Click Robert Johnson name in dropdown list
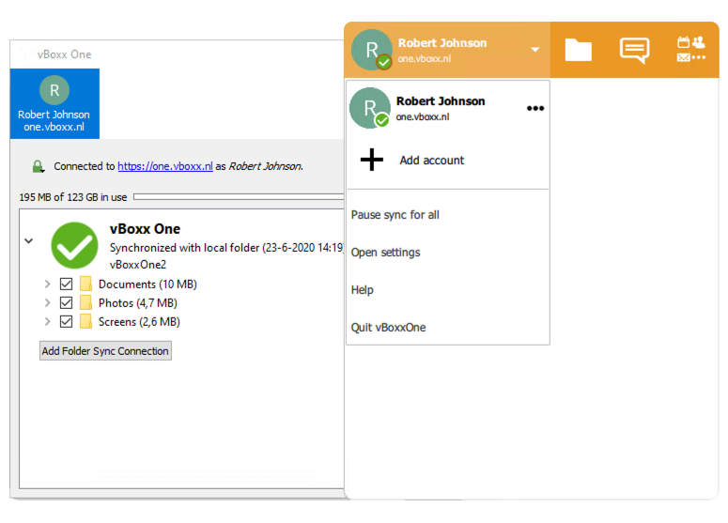 (441, 101)
